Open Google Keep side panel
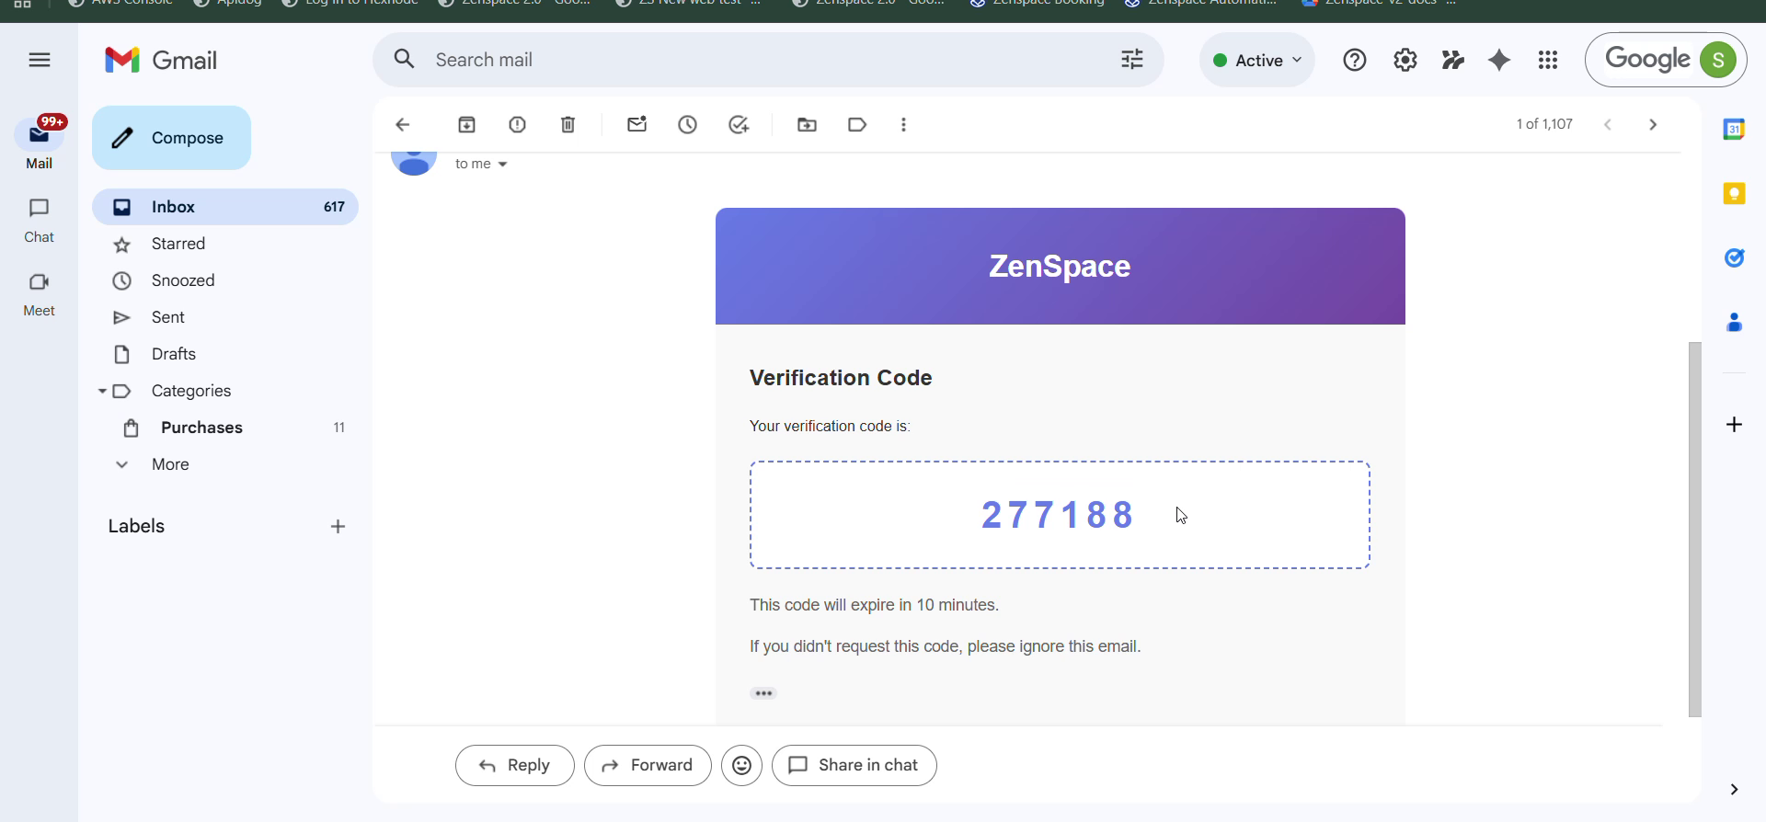The image size is (1766, 822). coord(1734,193)
